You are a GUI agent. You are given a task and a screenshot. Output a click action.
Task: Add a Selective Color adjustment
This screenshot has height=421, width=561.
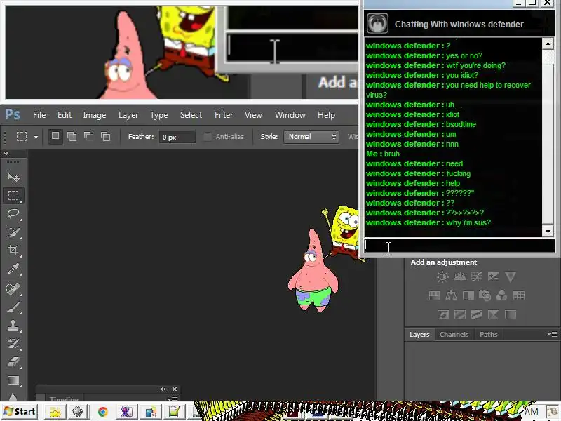click(494, 314)
